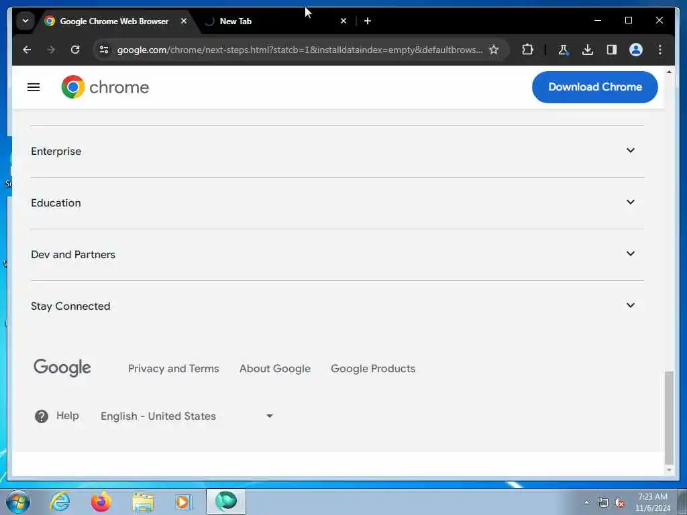Screen dimensions: 687x515
Task: Open Windows Explorer folder on taskbar
Action: 143,502
